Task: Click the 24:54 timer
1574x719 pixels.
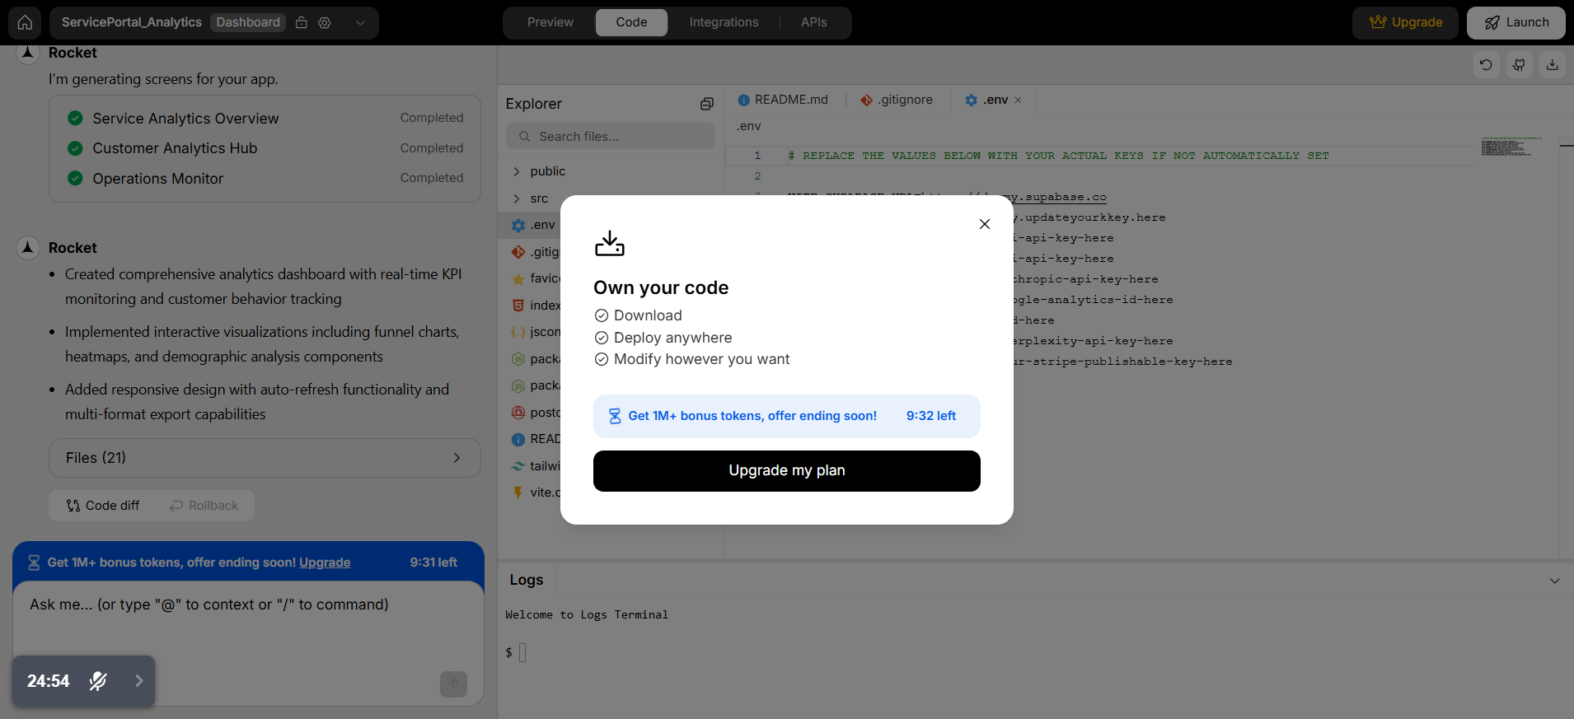Action: click(49, 681)
